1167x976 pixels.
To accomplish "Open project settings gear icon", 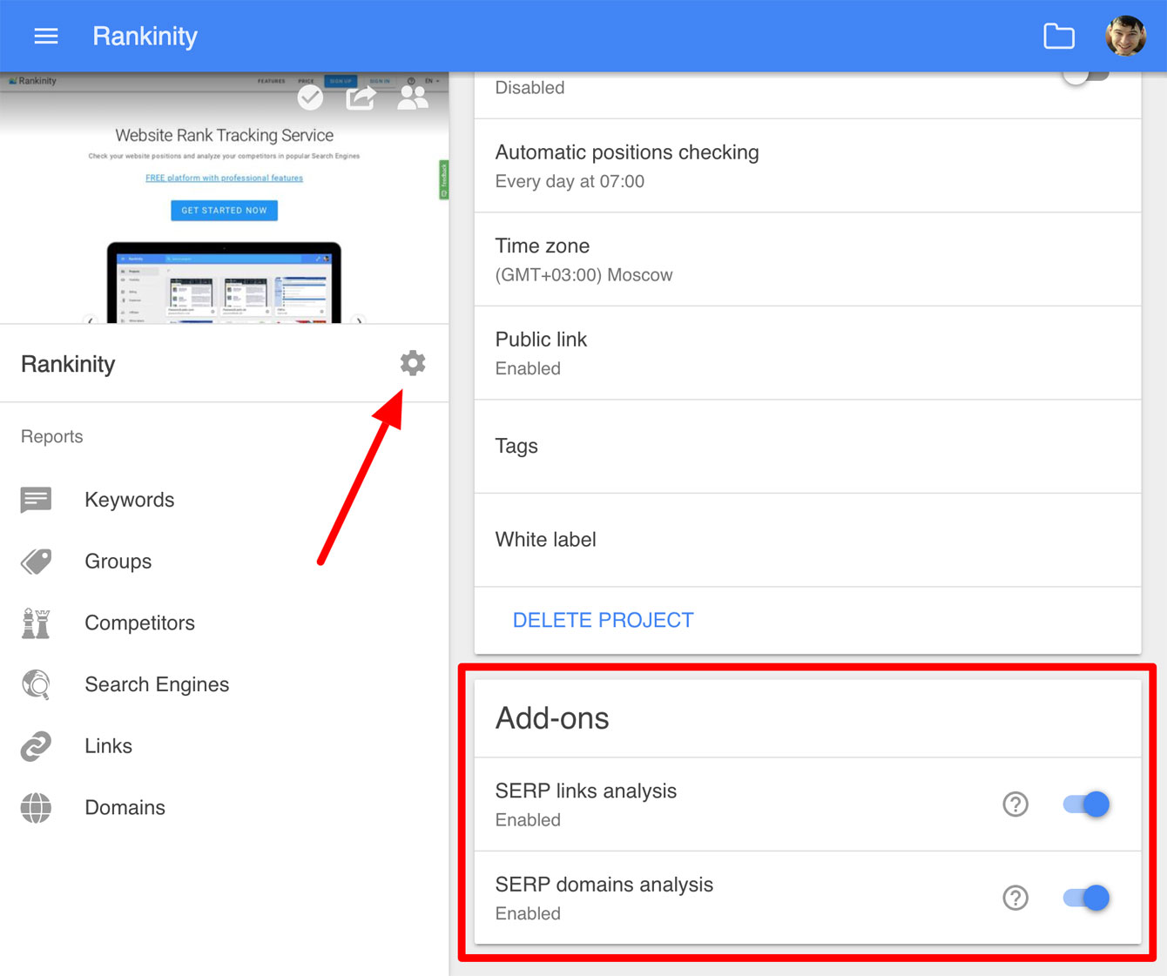I will click(x=413, y=363).
